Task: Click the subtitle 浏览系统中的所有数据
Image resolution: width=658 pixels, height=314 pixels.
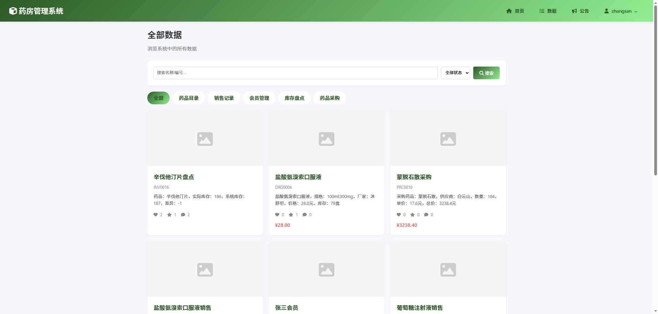Action: click(x=172, y=49)
